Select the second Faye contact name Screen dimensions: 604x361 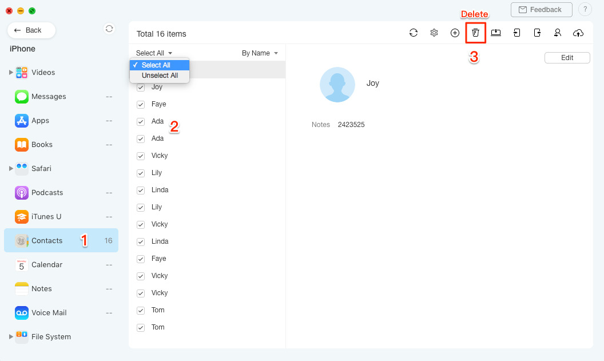point(158,259)
